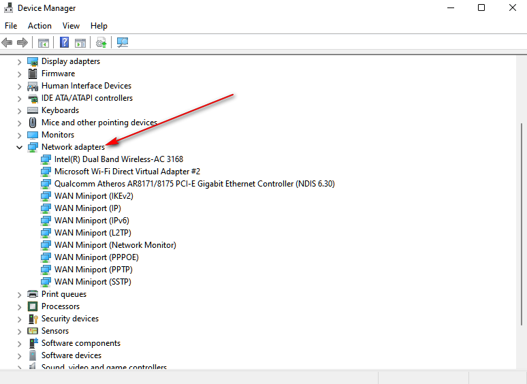The width and height of the screenshot is (527, 384).
Task: Open the Help question mark toolbar icon
Action: pyautogui.click(x=64, y=42)
